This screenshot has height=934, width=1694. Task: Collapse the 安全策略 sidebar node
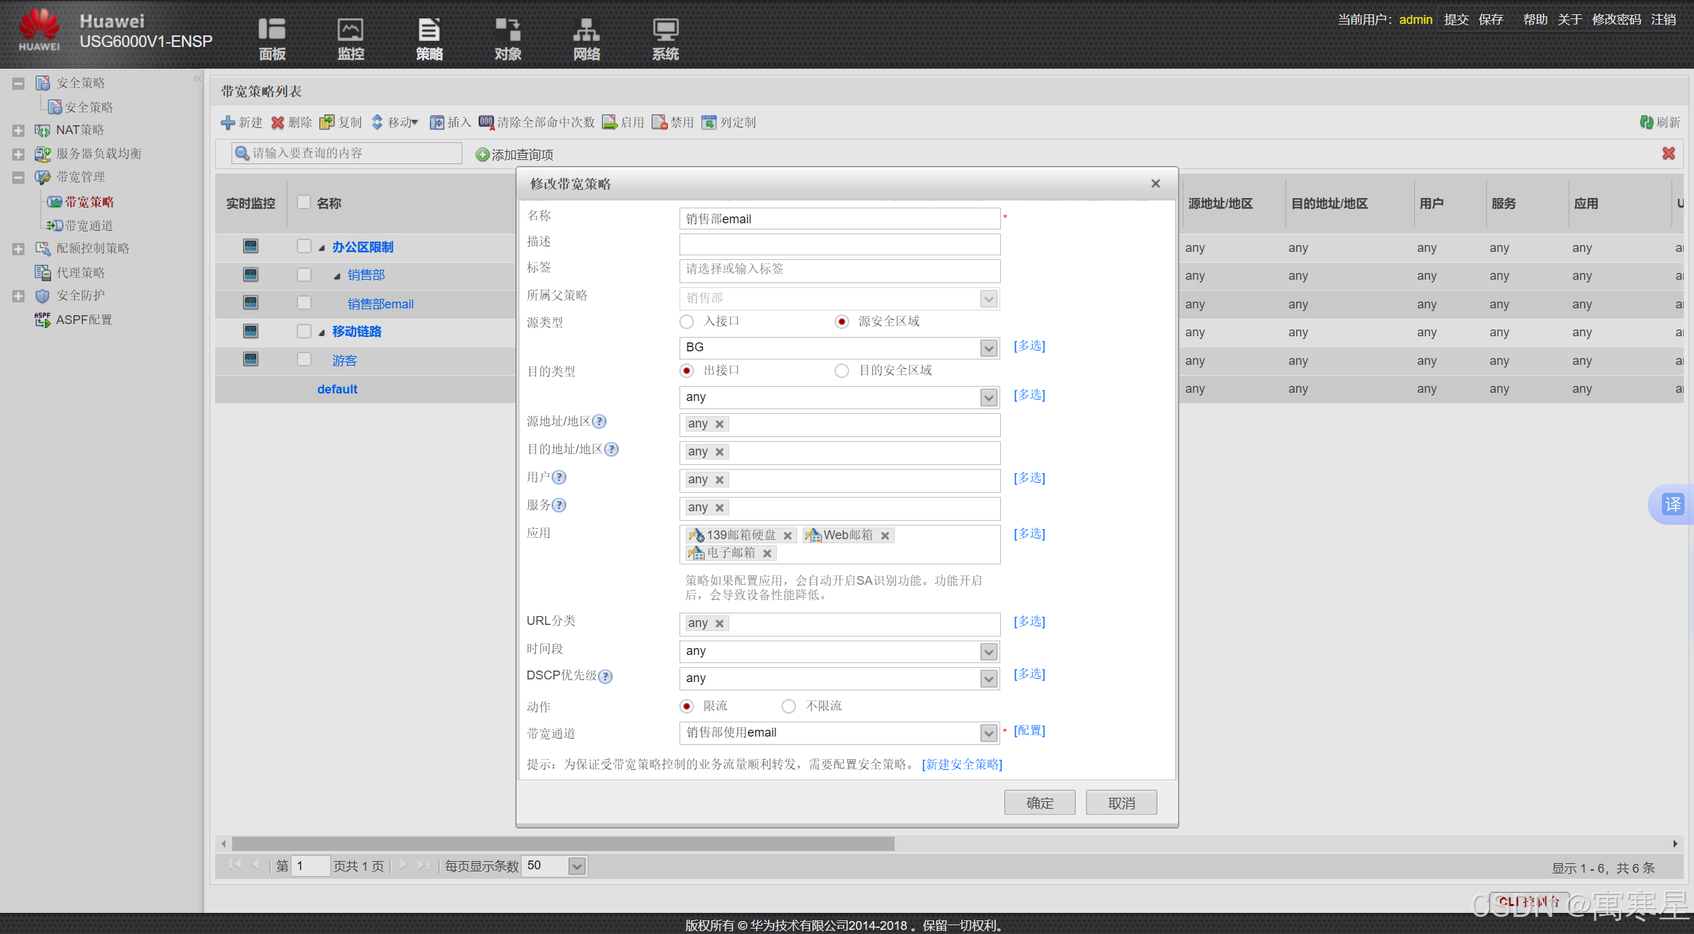coord(18,84)
